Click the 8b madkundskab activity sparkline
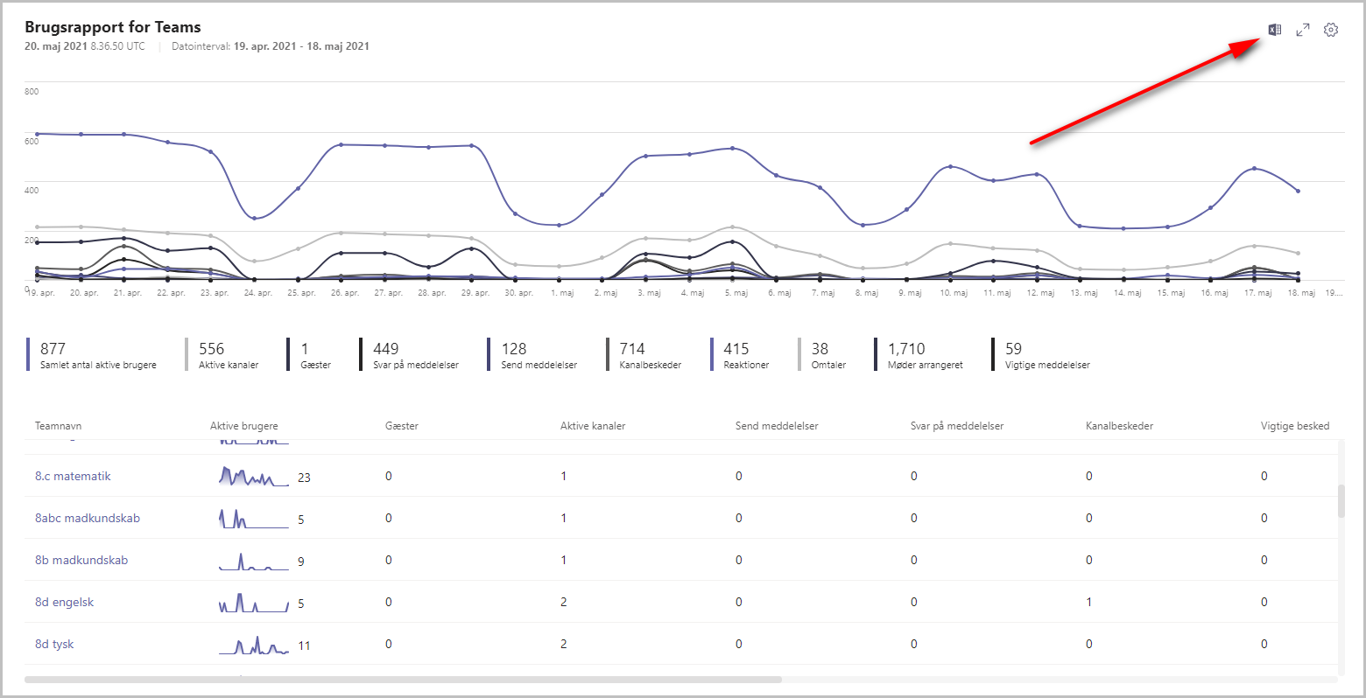The image size is (1366, 698). click(254, 561)
